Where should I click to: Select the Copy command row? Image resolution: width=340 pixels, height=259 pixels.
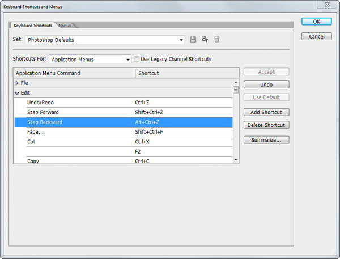[124, 161]
